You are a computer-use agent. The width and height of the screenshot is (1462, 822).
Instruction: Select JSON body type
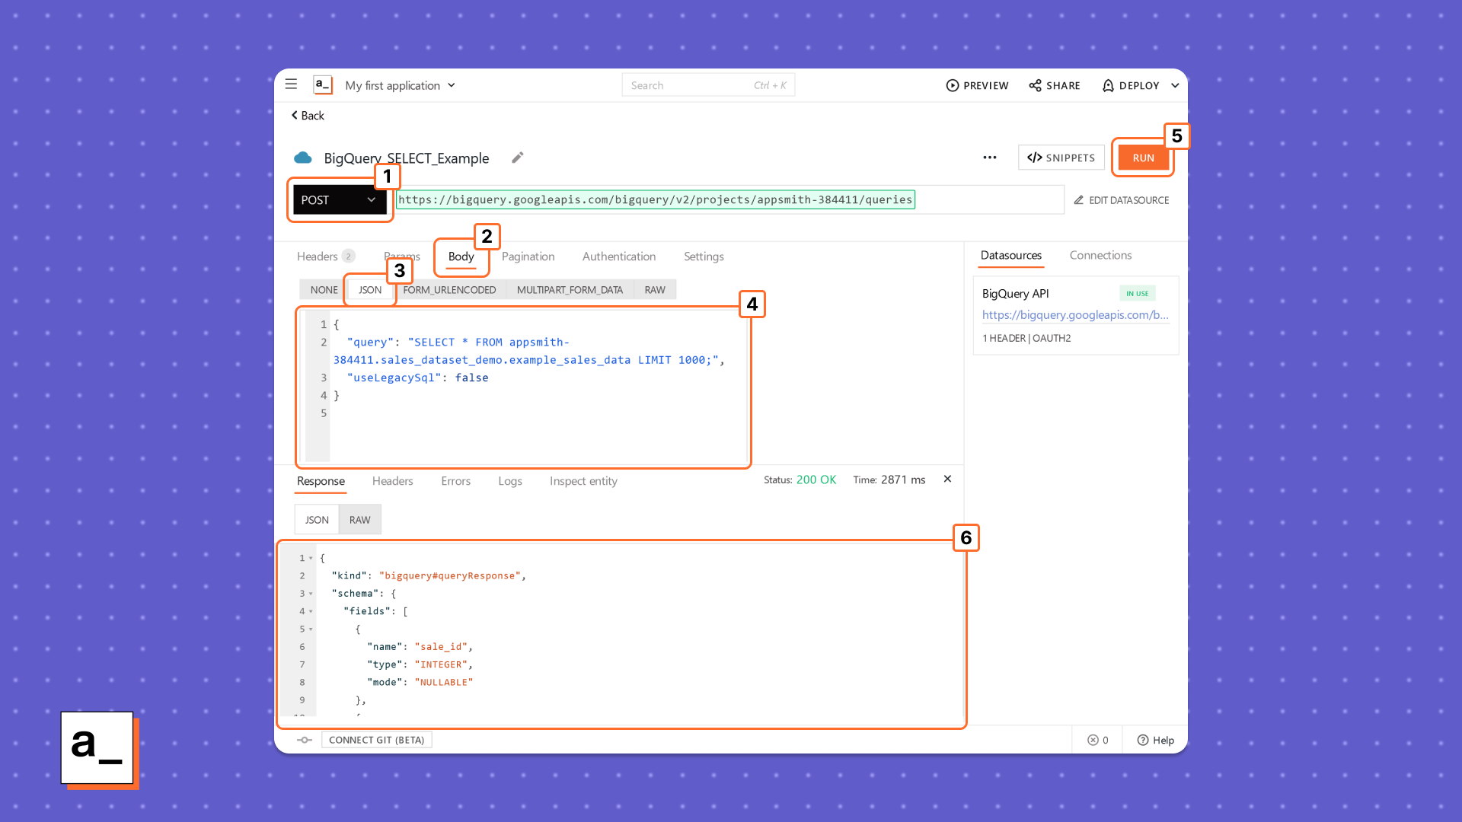[x=370, y=290]
